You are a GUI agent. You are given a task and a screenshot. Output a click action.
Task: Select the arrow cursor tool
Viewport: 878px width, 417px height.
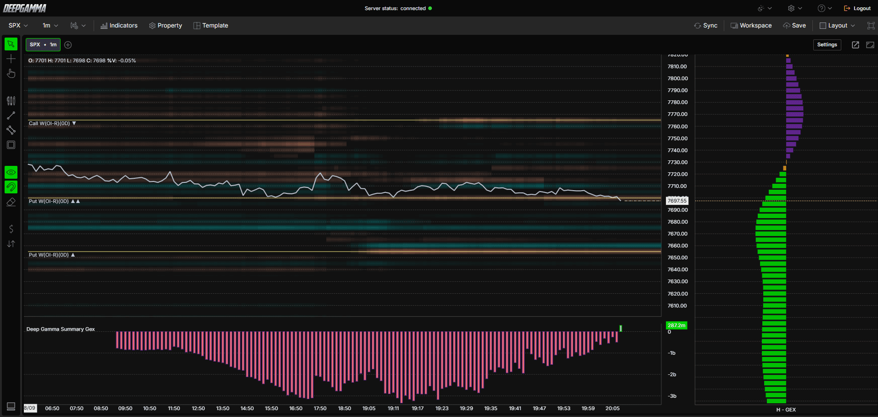11,44
